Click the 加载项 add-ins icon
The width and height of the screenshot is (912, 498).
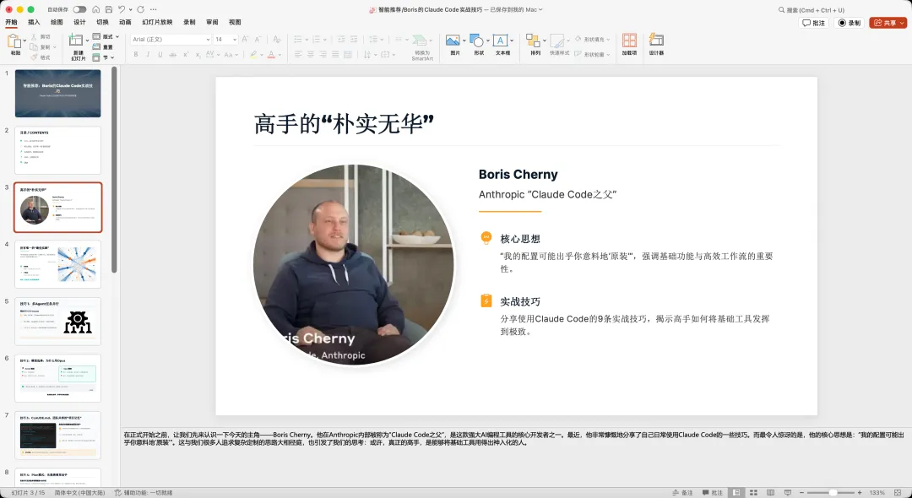629,41
